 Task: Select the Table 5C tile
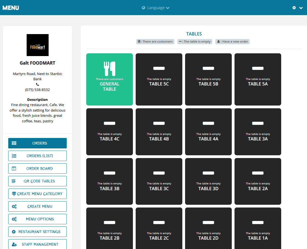tap(159, 79)
